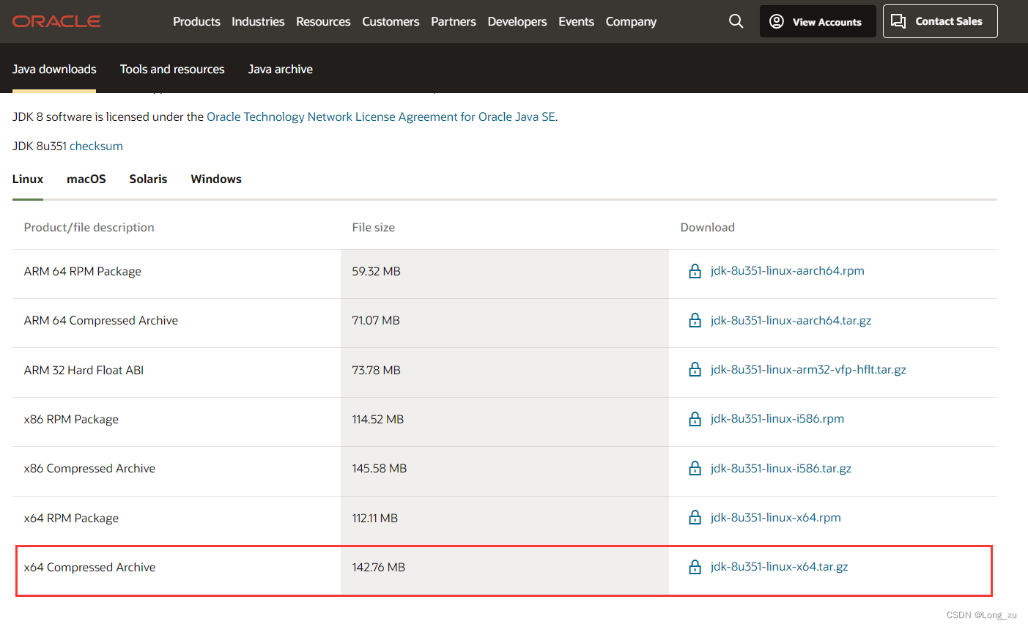Viewport: 1028px width, 627px height.
Task: Click the ARM 32 Hard Float ABI description
Action: 84,370
